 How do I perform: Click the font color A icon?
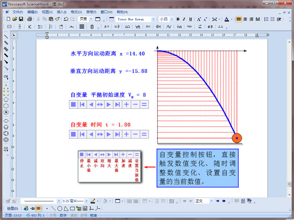pyautogui.click(x=227, y=19)
